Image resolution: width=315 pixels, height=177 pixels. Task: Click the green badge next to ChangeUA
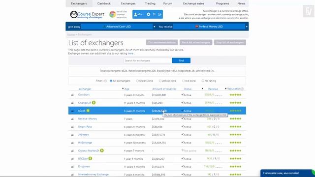(x=94, y=103)
